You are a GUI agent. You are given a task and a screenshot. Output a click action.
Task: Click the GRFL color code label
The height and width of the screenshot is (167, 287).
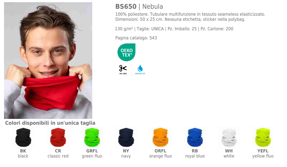(x=92, y=151)
